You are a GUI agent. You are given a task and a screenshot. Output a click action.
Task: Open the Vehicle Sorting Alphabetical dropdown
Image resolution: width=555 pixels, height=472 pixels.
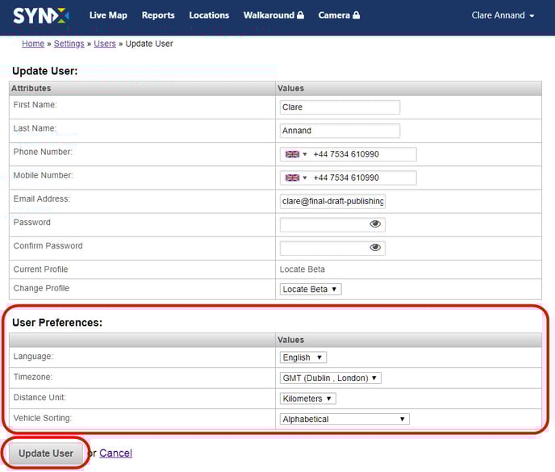pos(344,419)
